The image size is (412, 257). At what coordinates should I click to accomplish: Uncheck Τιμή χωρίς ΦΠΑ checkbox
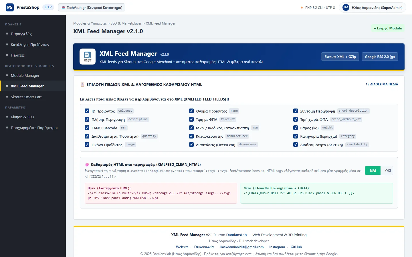pyautogui.click(x=296, y=119)
